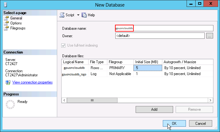The height and width of the screenshot is (132, 220).
Task: Open View connection properties link
Action: (32, 82)
